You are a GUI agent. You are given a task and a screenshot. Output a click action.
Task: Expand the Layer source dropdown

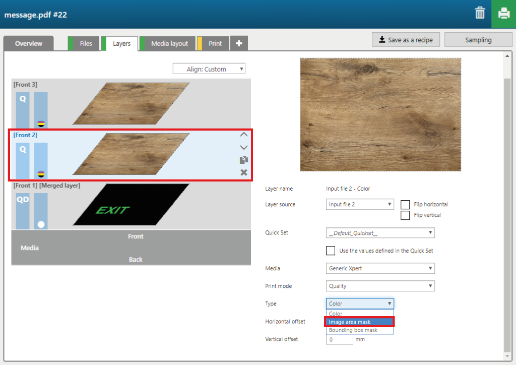[360, 204]
